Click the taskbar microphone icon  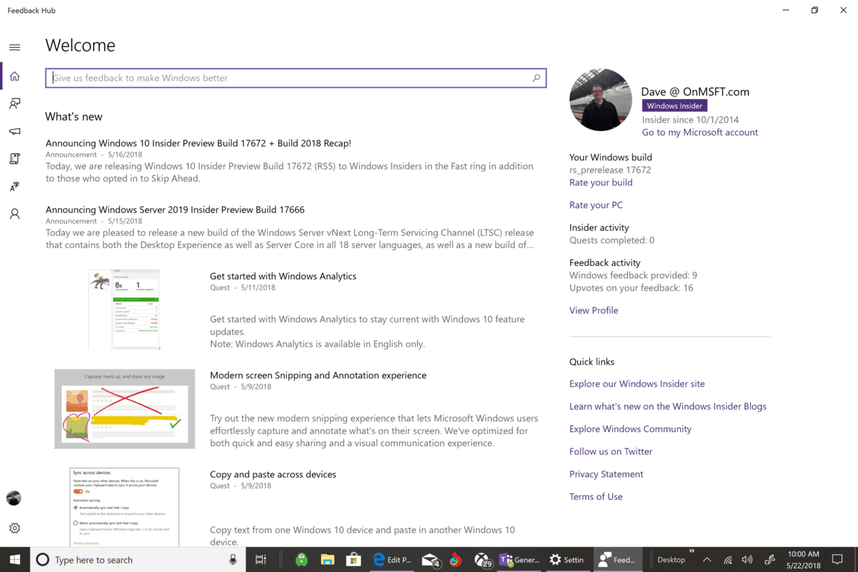[x=233, y=559]
